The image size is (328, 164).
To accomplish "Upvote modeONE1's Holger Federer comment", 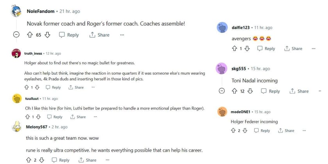I will pos(234,130).
